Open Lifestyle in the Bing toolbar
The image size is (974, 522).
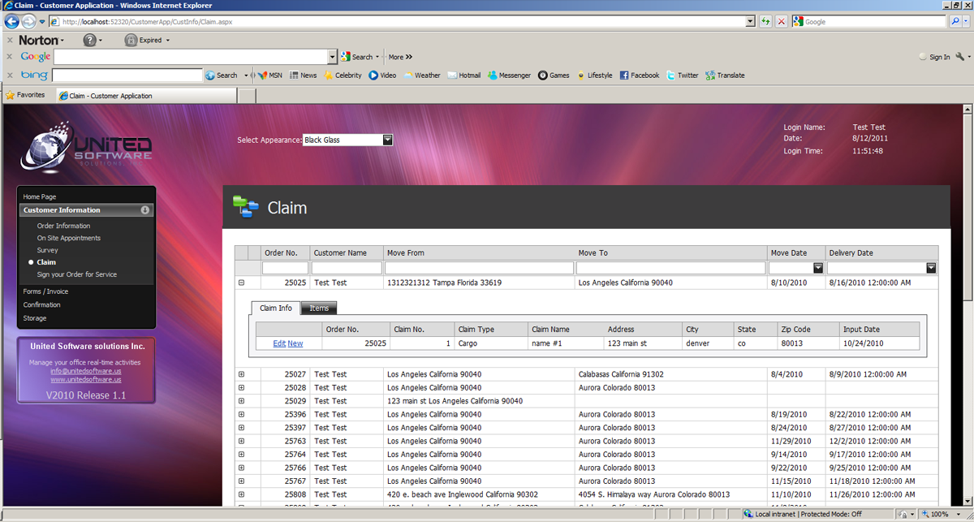(x=594, y=75)
